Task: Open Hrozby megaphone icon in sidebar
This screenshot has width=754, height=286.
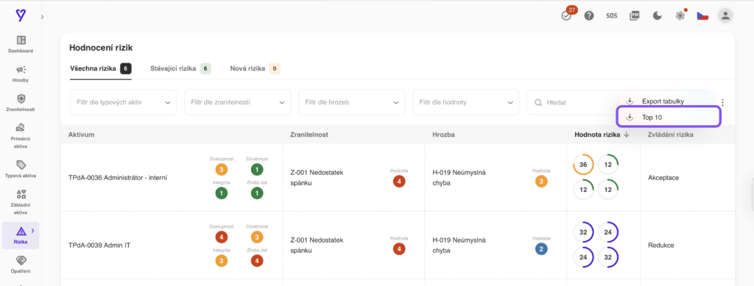Action: [x=21, y=70]
